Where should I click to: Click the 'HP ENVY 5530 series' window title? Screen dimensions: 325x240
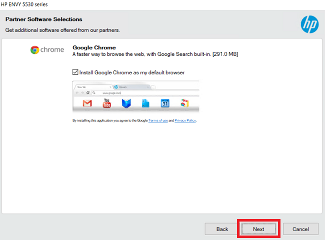point(24,4)
